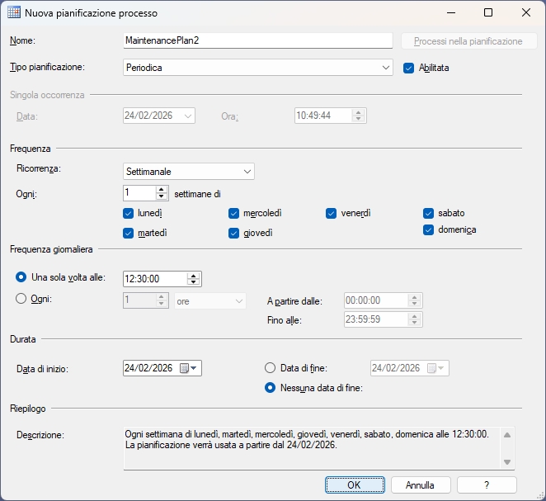546x501 pixels.
Task: Open the start date calendar picker
Action: [189, 368]
